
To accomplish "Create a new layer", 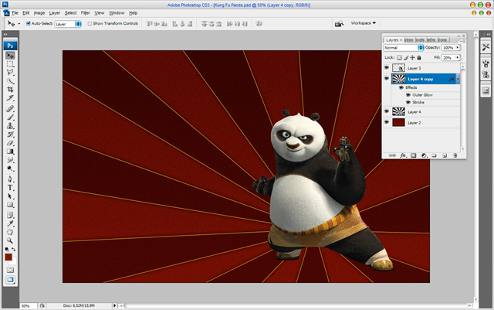I will click(x=445, y=155).
